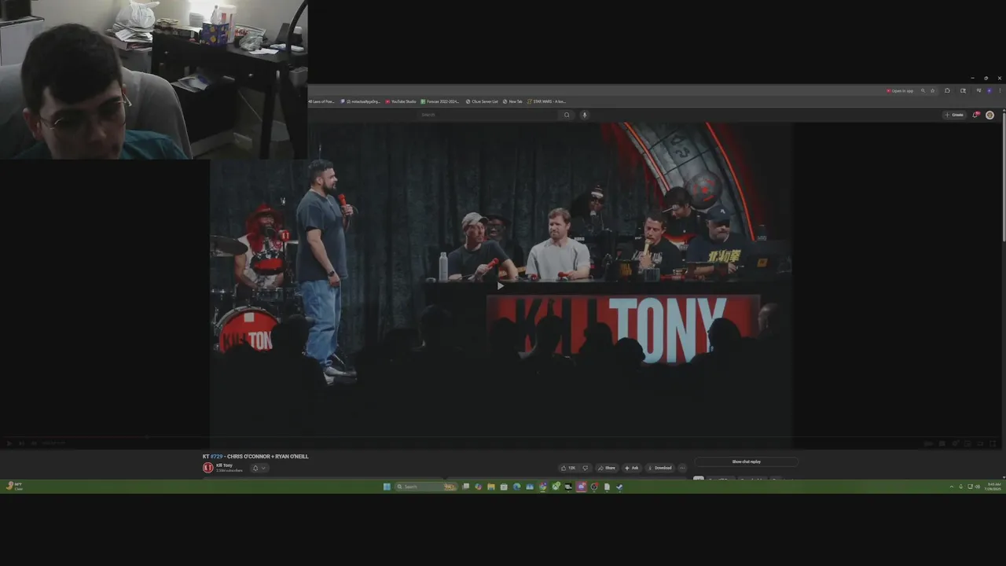Screen dimensions: 1006x566
Task: Open the more actions ellipsis menu
Action: [682, 468]
